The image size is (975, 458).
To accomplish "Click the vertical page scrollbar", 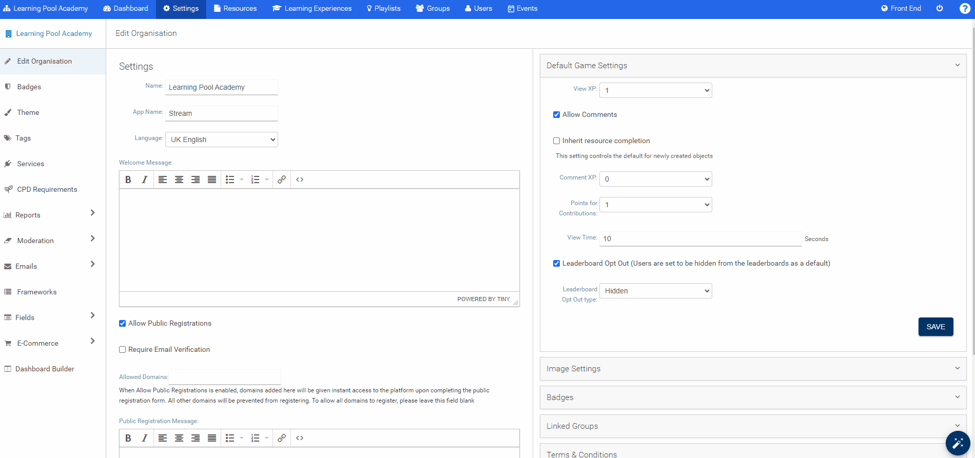I will pyautogui.click(x=973, y=205).
